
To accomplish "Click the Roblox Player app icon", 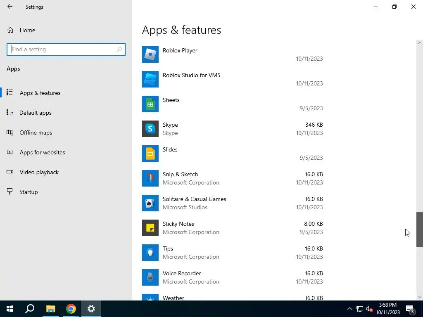I will coord(150,54).
